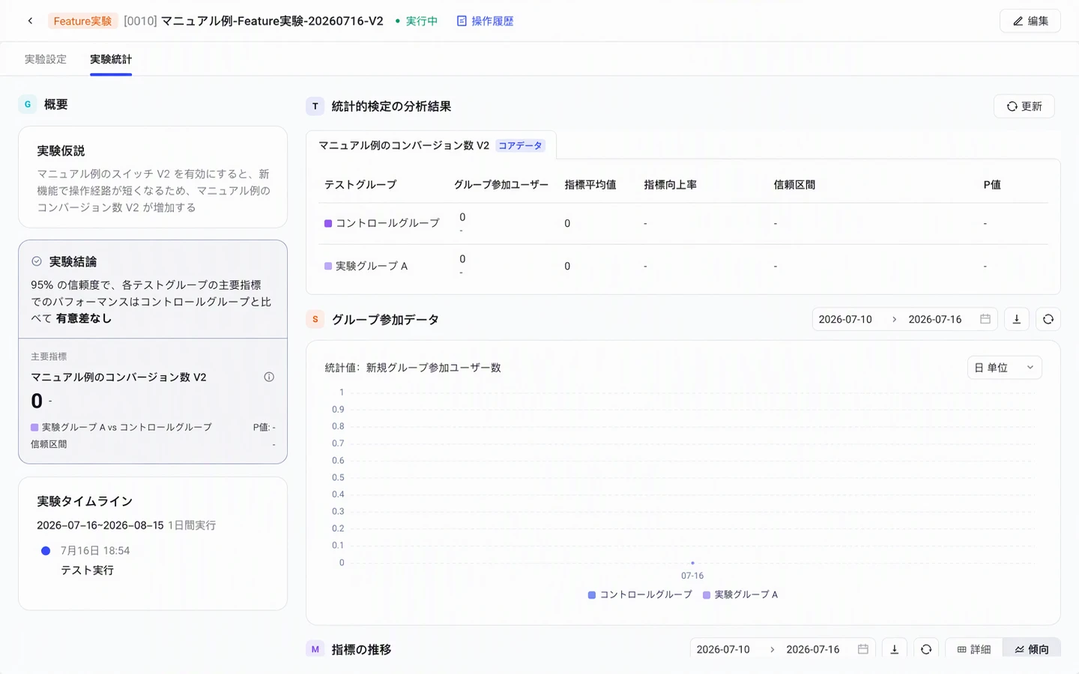Viewport: 1079px width, 674px height.
Task: Click the light purple swatch of 実験グループ A row
Action: point(328,266)
